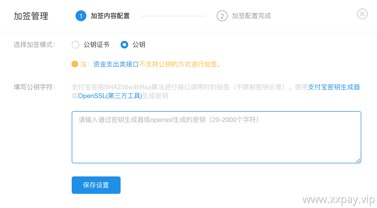Screen dimensions: 377x208
Task: Click the line connecting steps 1 and 2
Action: (173, 16)
